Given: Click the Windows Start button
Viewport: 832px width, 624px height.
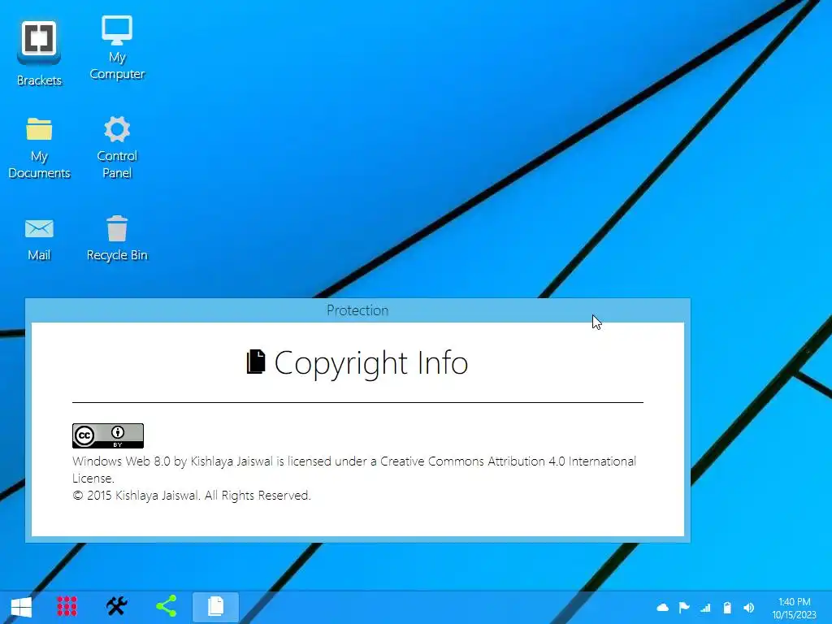Looking at the screenshot, I should pyautogui.click(x=21, y=606).
